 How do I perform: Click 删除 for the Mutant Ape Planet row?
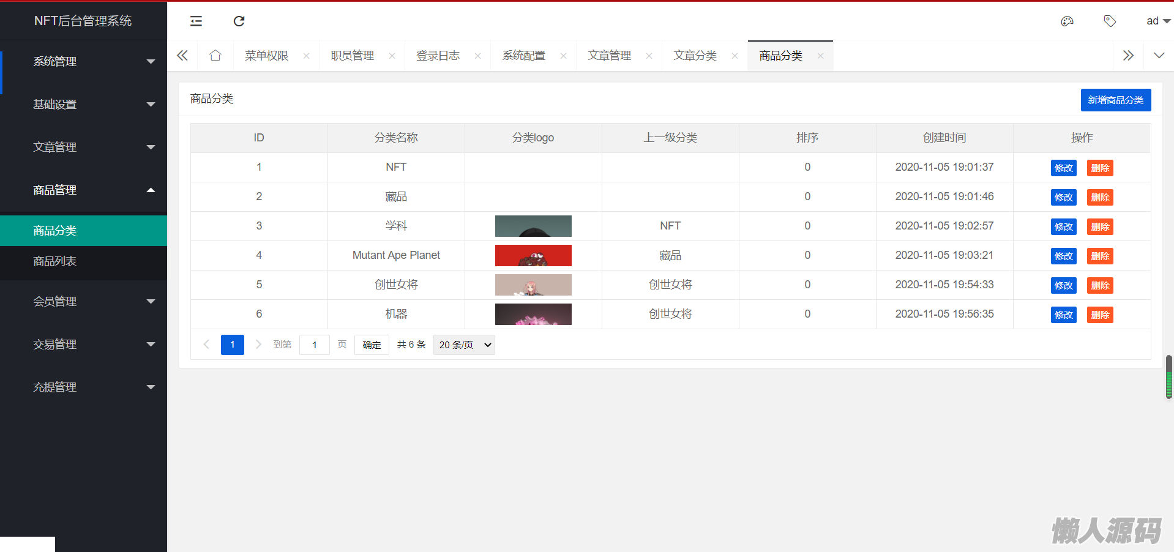pyautogui.click(x=1099, y=256)
